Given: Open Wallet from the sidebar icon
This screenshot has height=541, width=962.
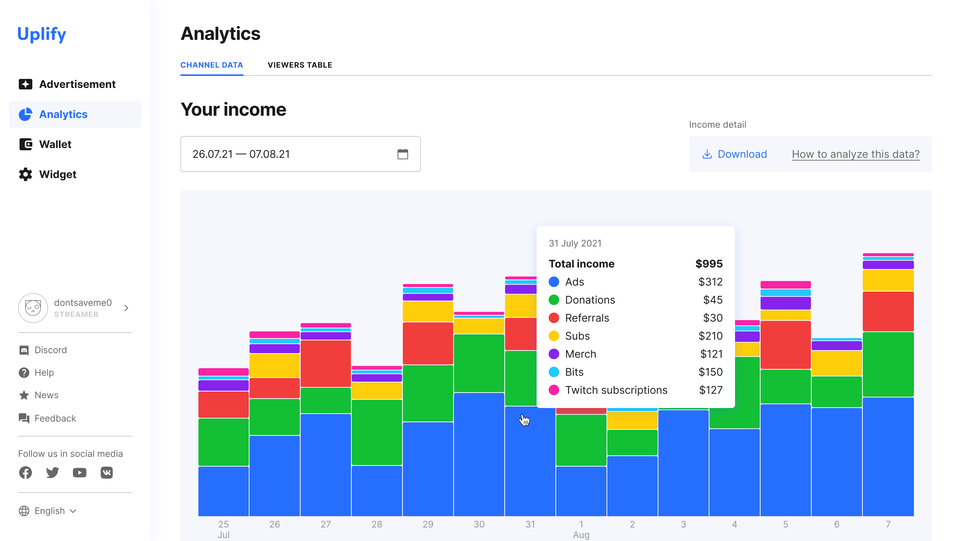Looking at the screenshot, I should pyautogui.click(x=25, y=144).
